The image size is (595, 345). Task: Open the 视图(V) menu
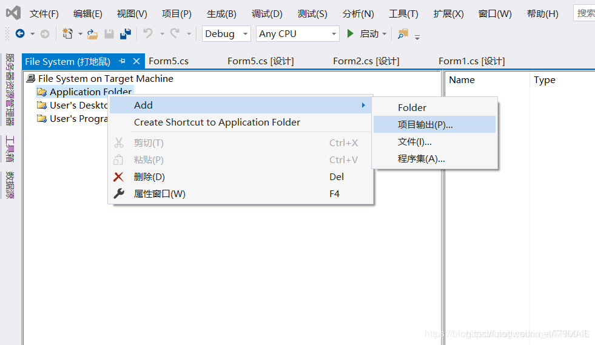coord(132,14)
